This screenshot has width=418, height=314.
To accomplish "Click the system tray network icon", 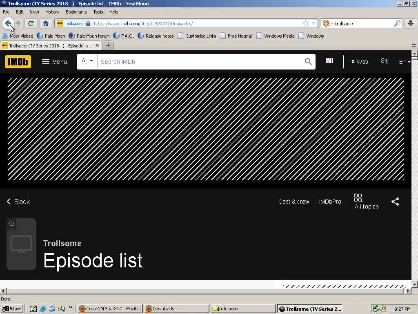I will [376, 308].
